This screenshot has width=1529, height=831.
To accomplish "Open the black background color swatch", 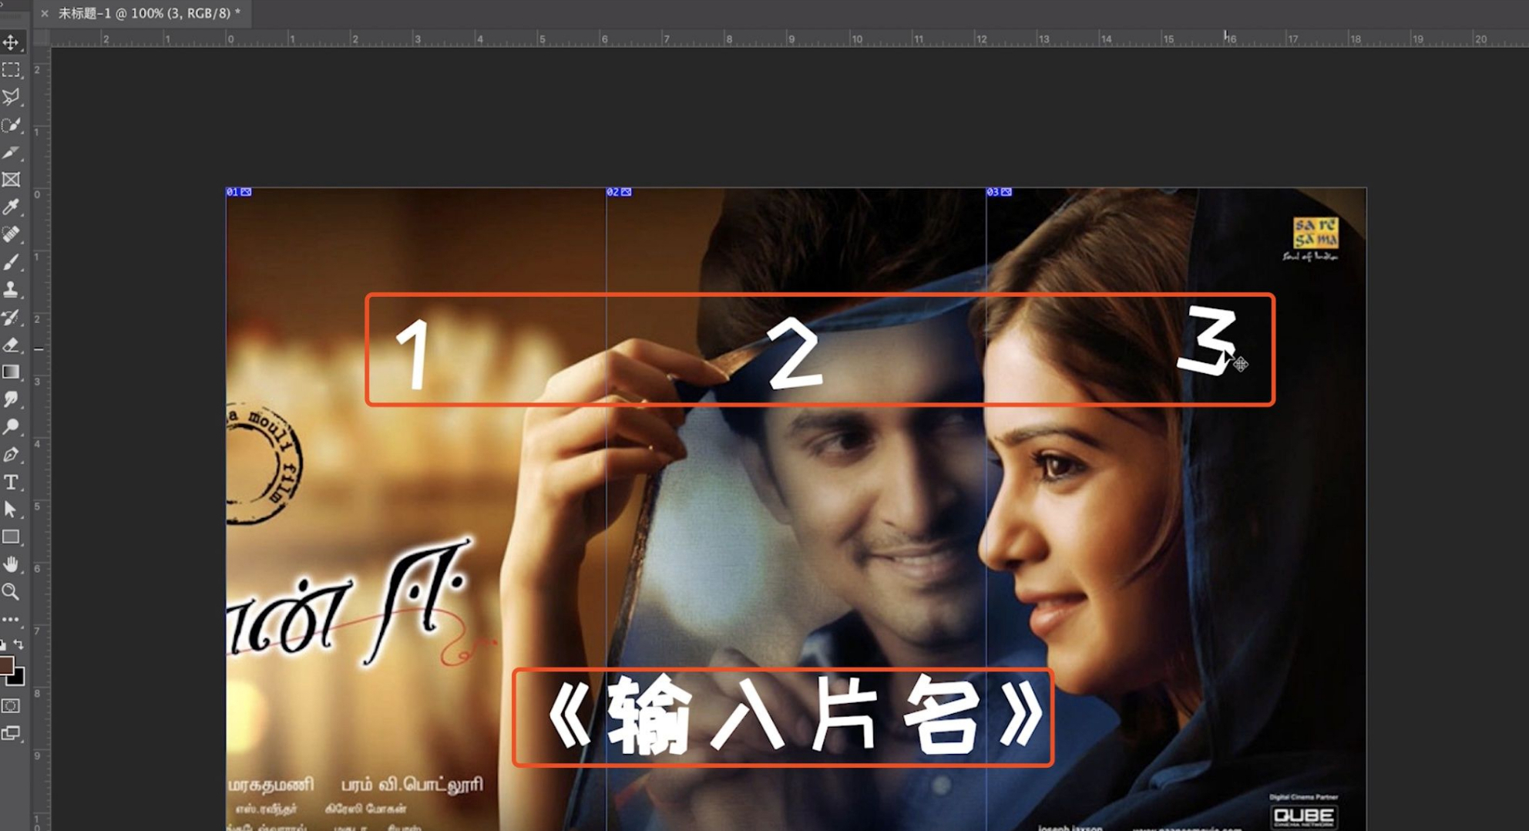I will tap(18, 678).
